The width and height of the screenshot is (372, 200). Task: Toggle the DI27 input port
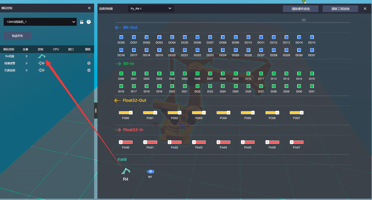(261, 86)
